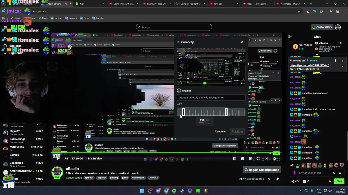The image size is (348, 195).
Task: Click the share stream icon
Action: tap(269, 179)
